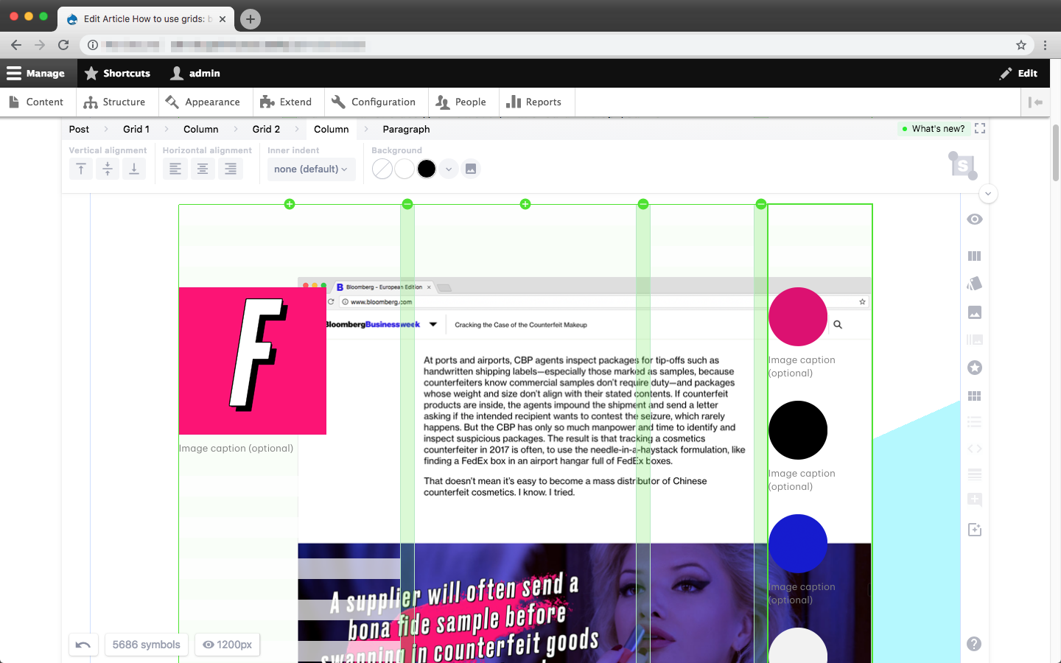
Task: Go to Grid 2 breadcrumb
Action: pyautogui.click(x=266, y=129)
